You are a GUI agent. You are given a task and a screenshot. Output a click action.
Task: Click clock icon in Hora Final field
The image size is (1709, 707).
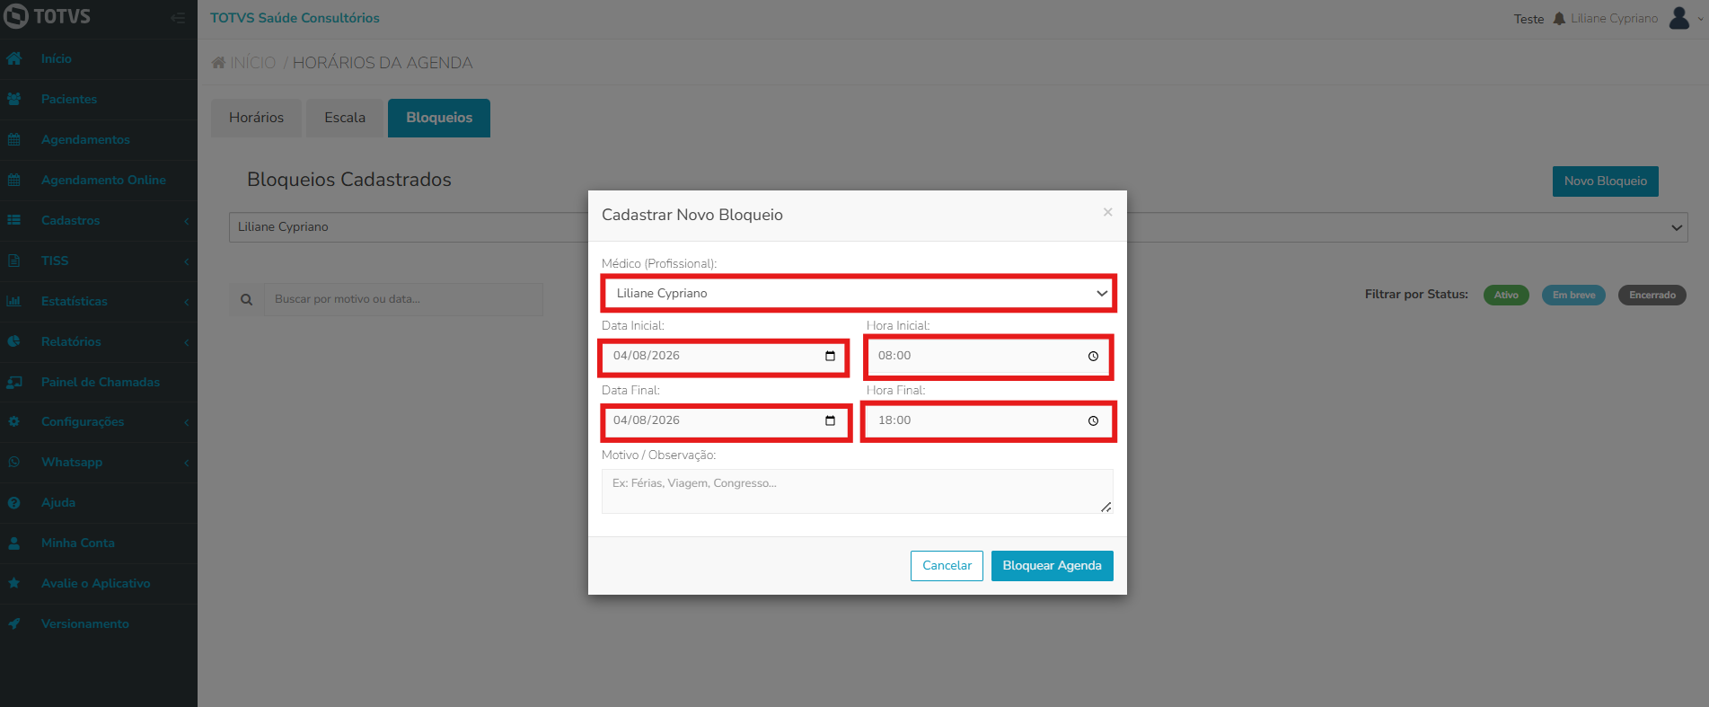[1093, 420]
